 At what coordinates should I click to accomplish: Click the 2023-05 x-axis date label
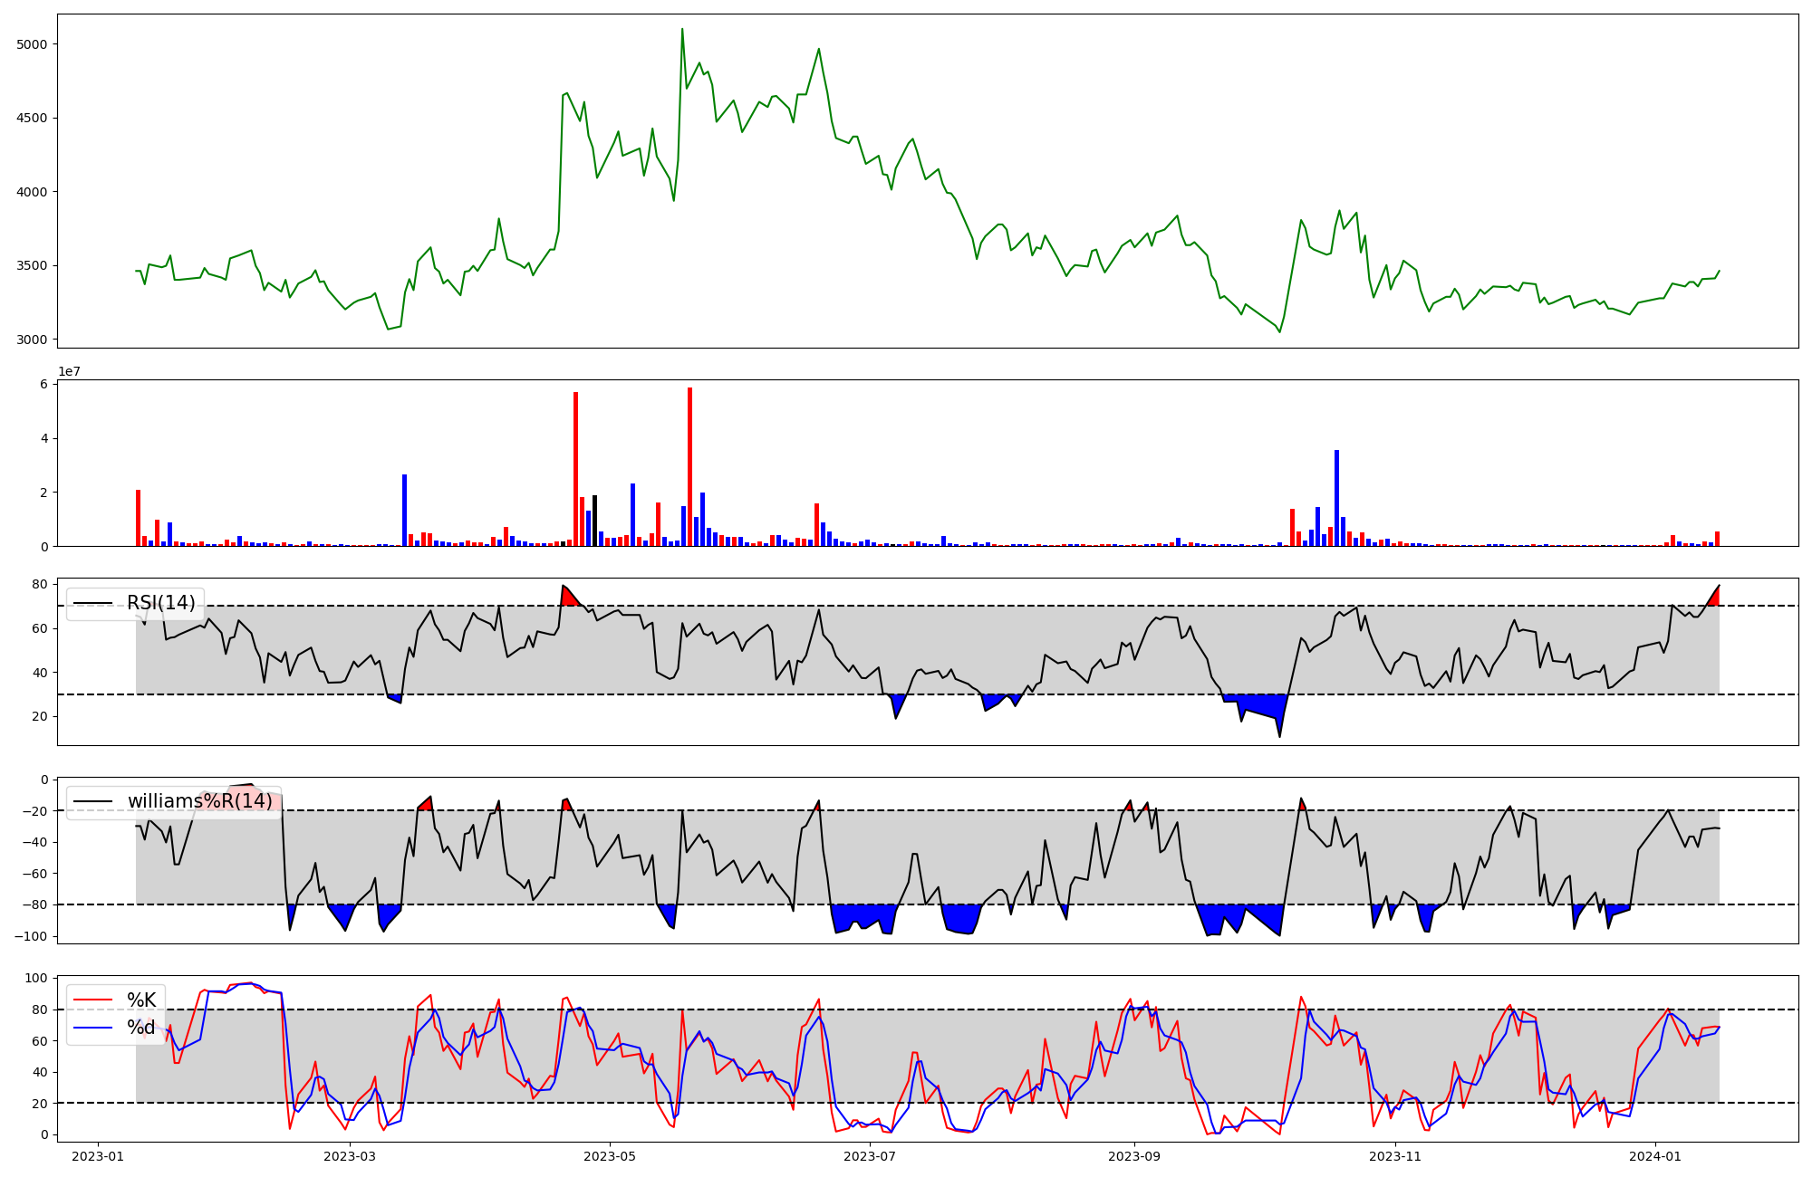(610, 1156)
